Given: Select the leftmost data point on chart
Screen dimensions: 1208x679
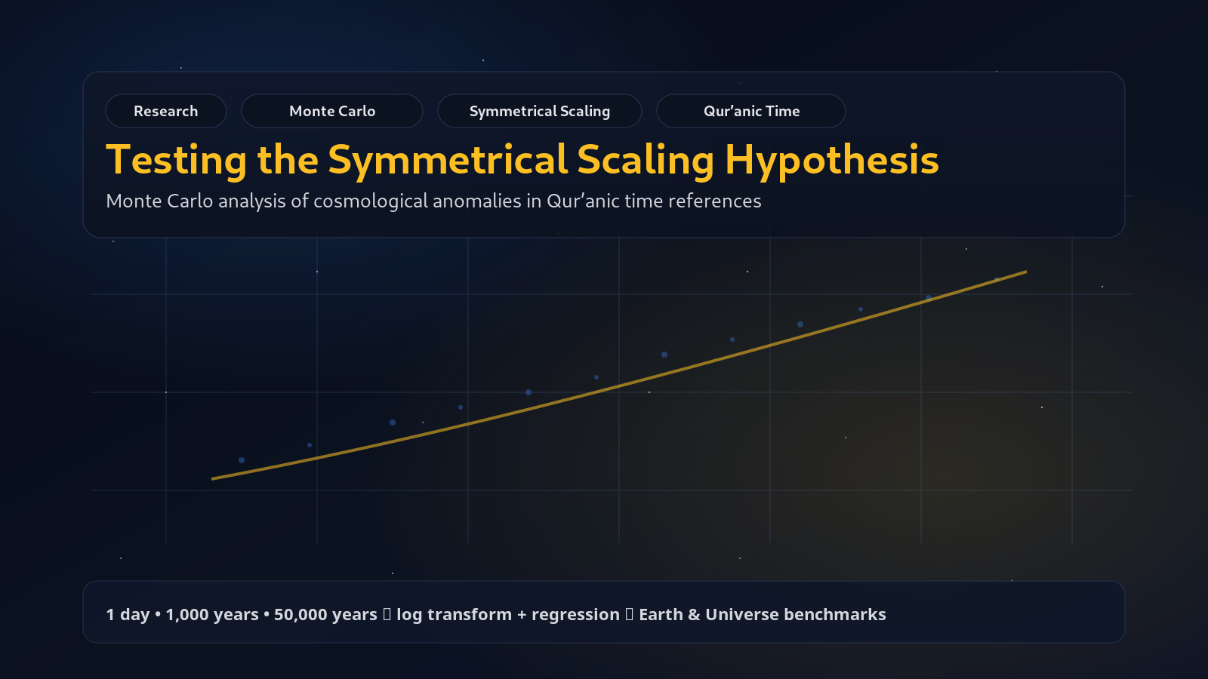Looking at the screenshot, I should point(242,460).
